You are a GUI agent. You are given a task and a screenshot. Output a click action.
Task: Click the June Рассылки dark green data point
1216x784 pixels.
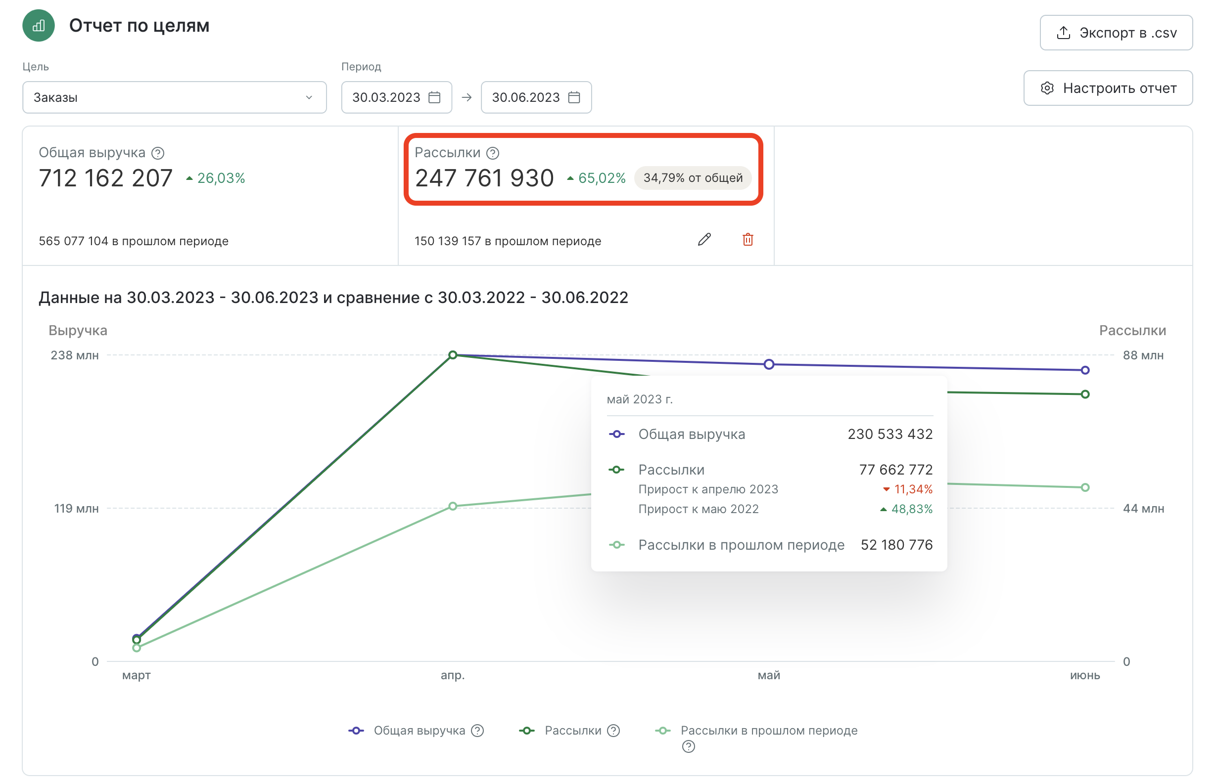point(1084,394)
